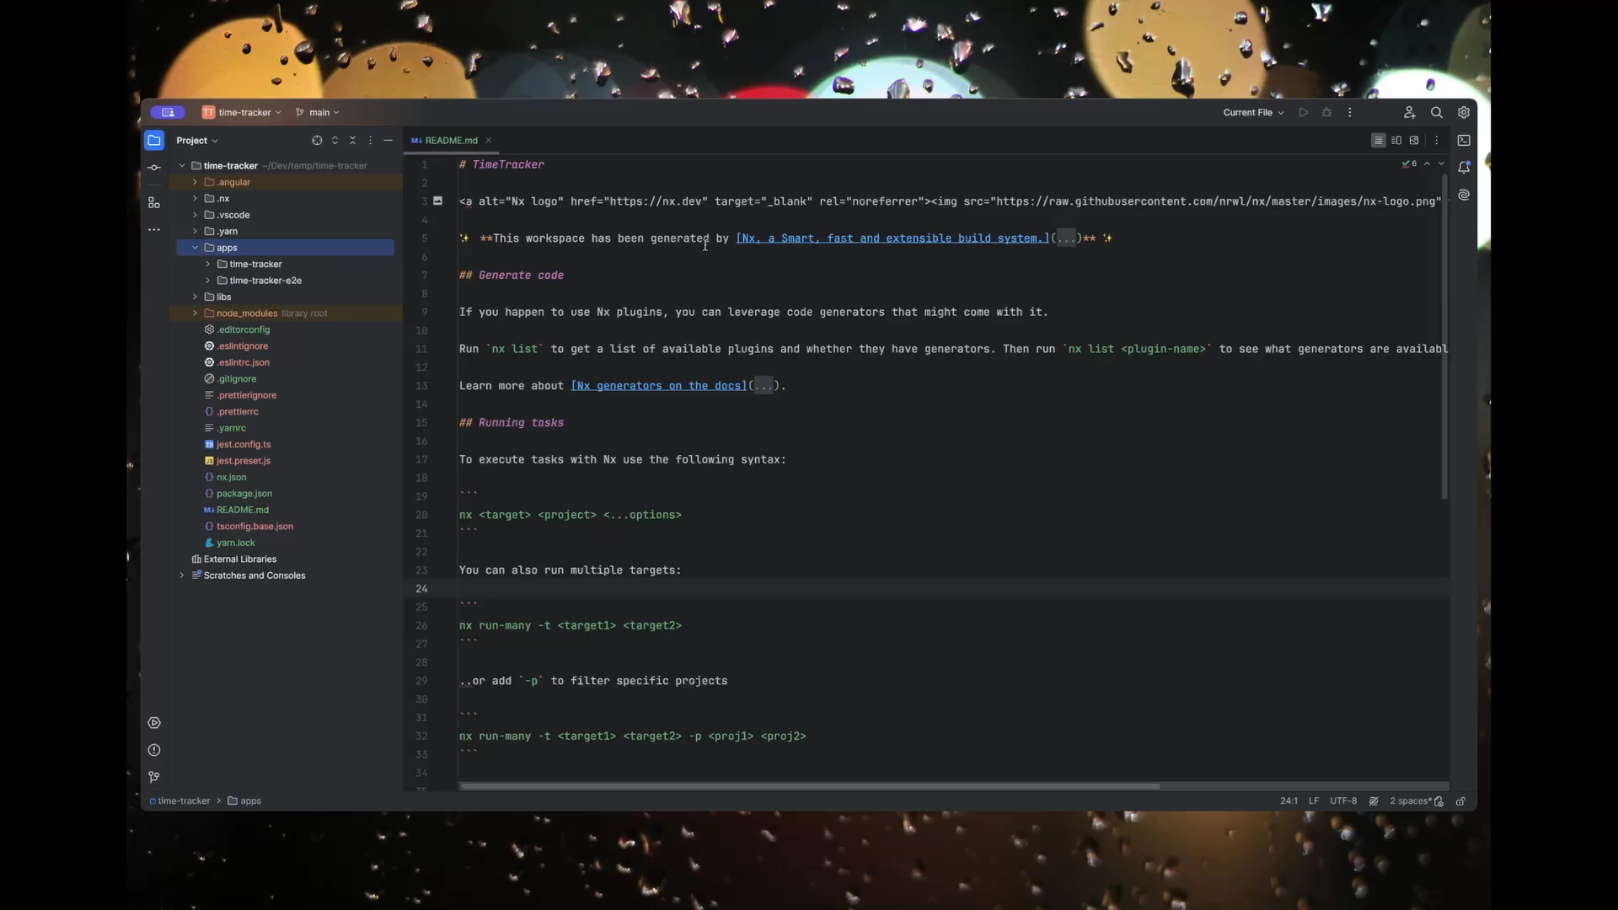Click time-tracker breadcrumb in status bar
This screenshot has width=1618, height=910.
(179, 801)
